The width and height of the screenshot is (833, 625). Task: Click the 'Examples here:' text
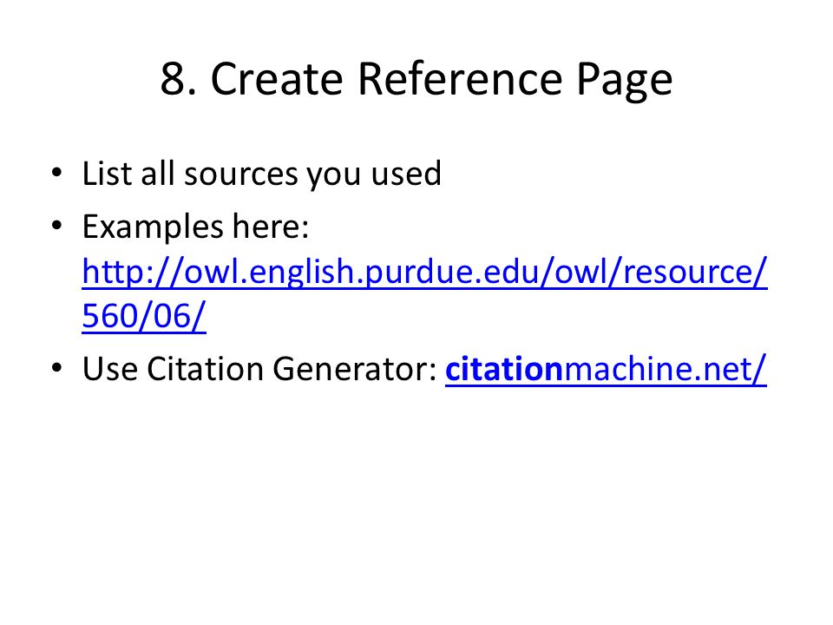pyautogui.click(x=195, y=227)
